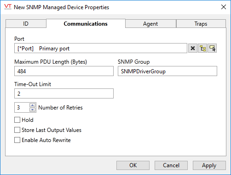Decrease Number of Retries with down arrow

pyautogui.click(x=32, y=109)
